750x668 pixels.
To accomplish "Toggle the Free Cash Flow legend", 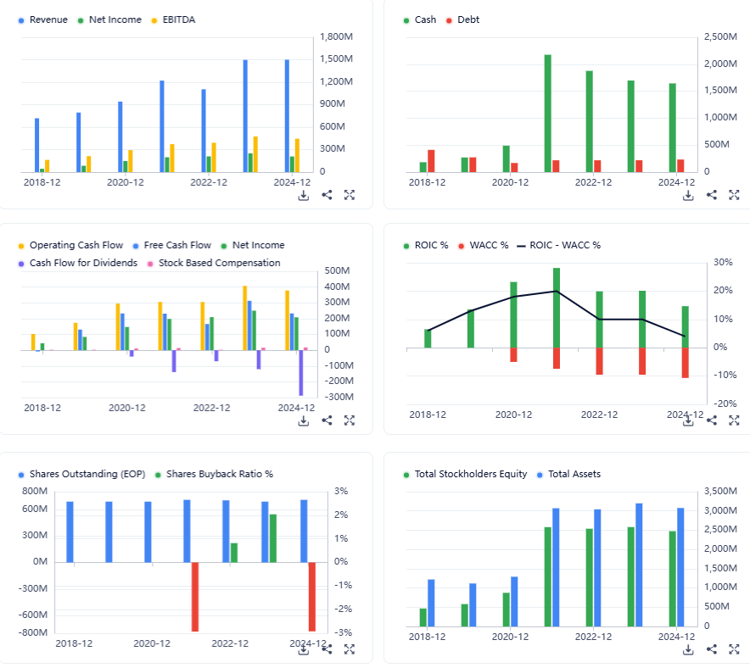I will click(x=171, y=246).
